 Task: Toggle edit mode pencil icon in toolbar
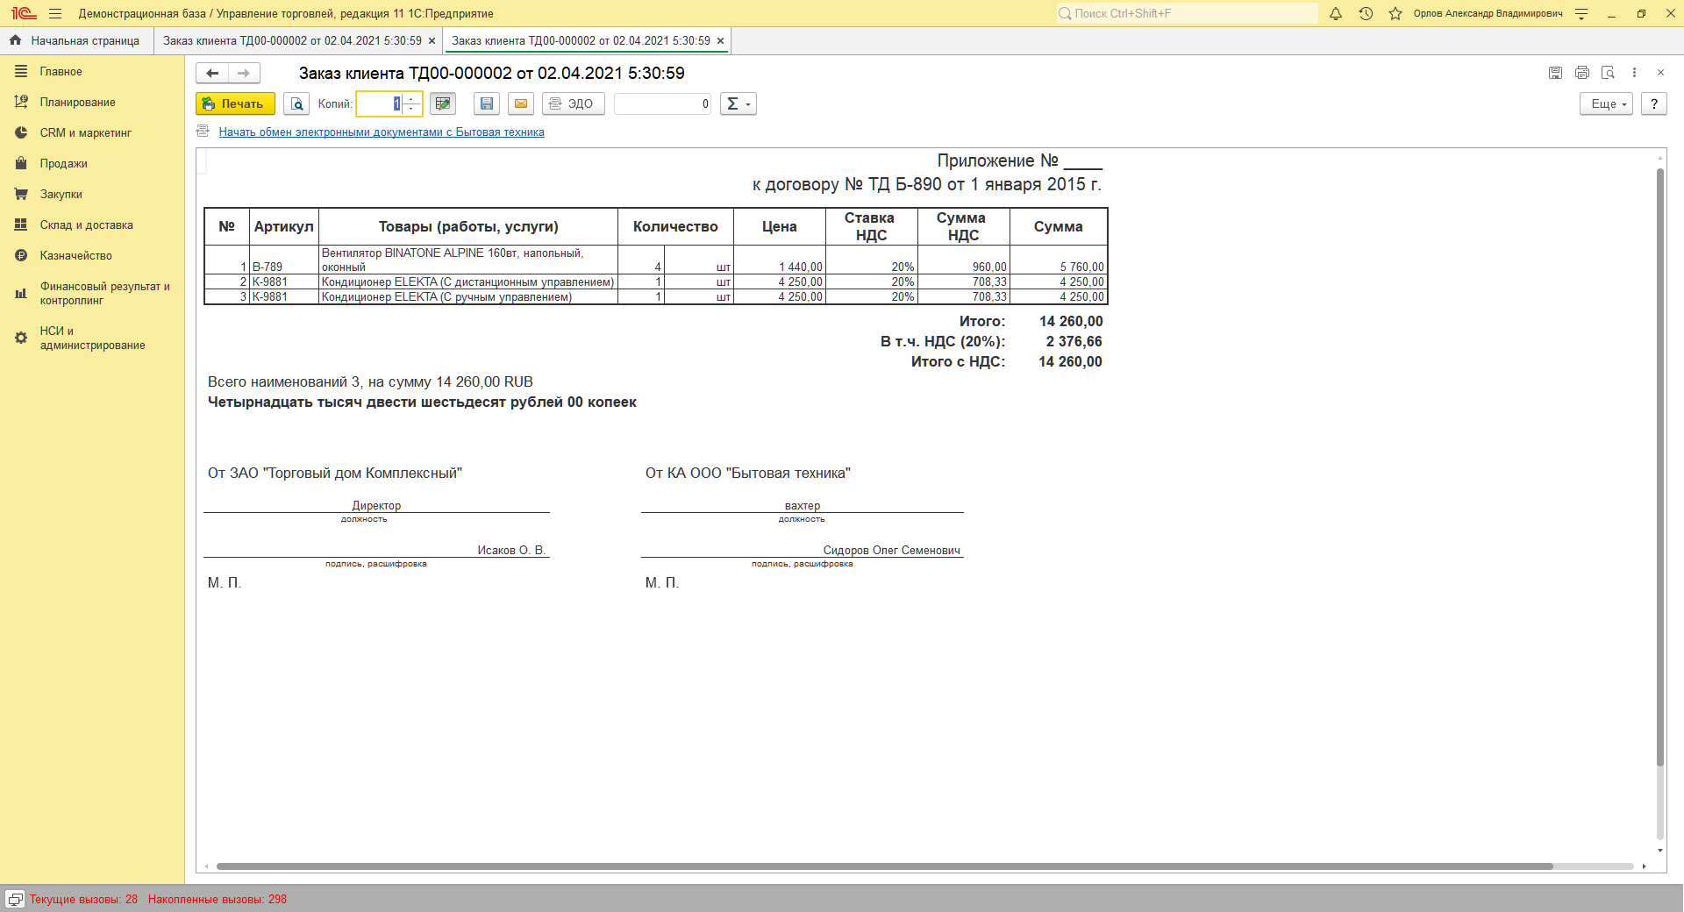point(443,103)
